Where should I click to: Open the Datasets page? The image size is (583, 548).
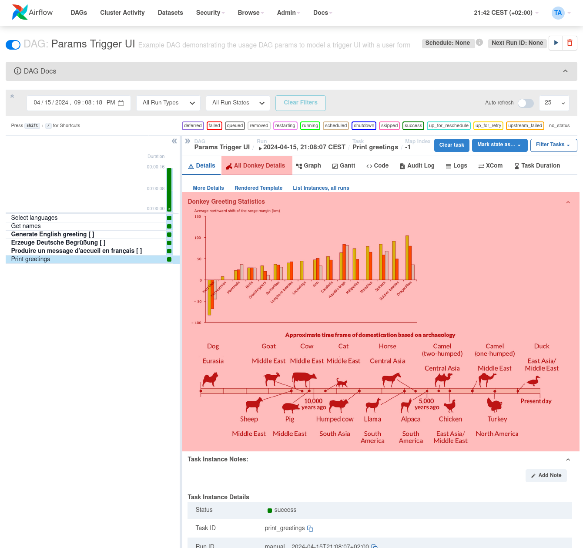[171, 13]
